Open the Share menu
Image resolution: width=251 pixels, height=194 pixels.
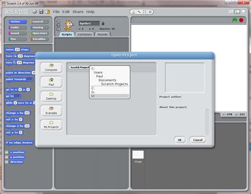tap(78, 12)
